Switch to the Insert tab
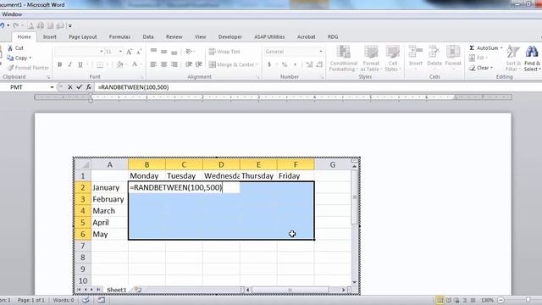 pos(49,36)
